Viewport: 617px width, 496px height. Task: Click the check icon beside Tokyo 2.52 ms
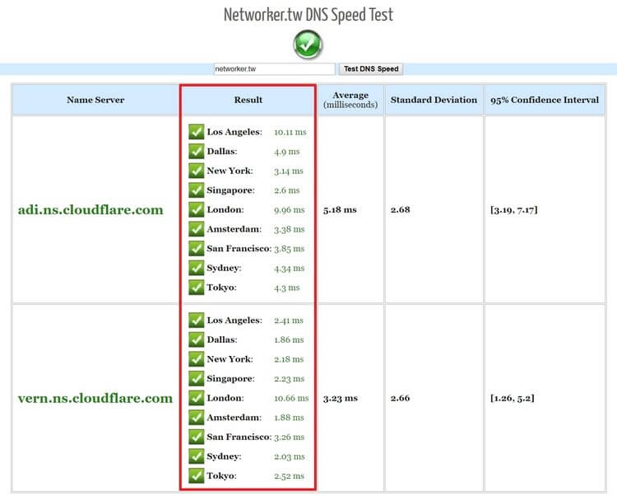197,476
